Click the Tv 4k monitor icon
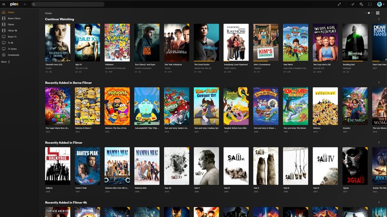The image size is (387, 217). [3, 43]
